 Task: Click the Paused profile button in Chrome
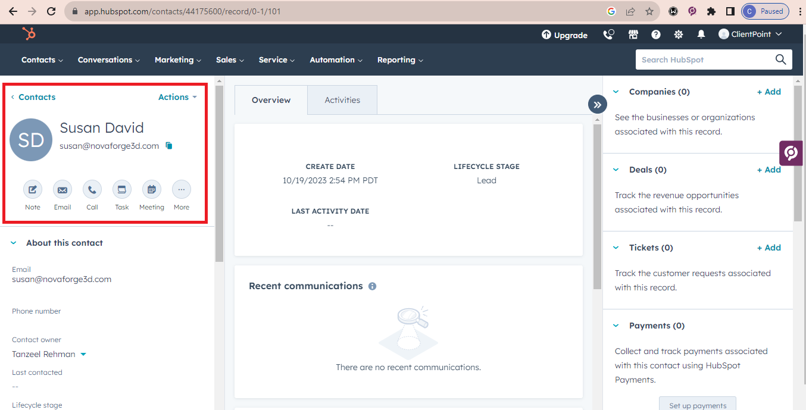tap(766, 11)
